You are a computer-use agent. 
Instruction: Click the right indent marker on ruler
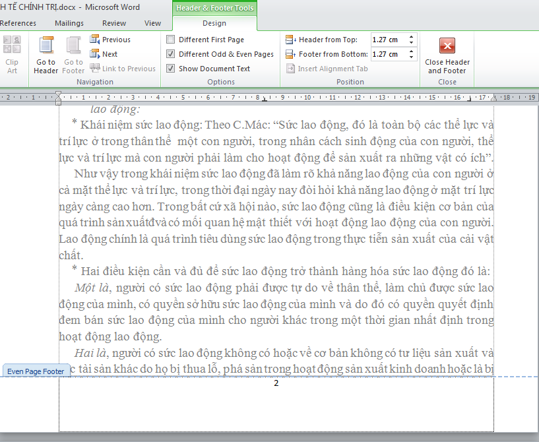coord(494,98)
